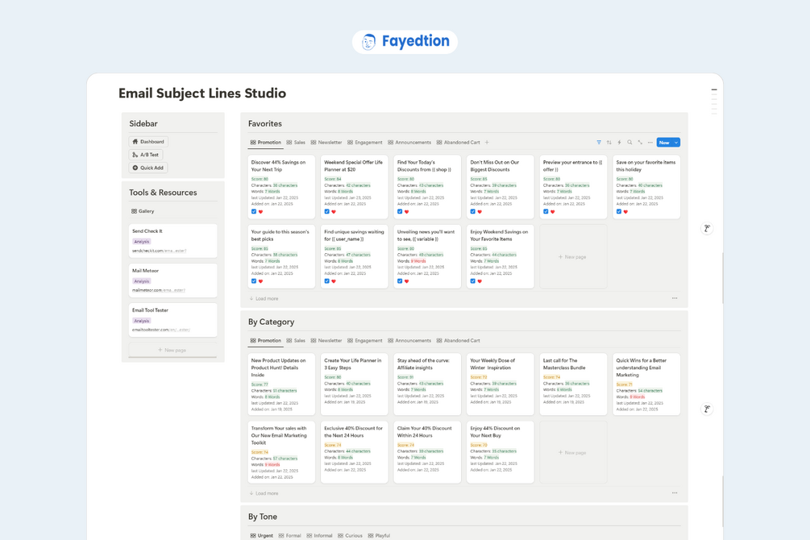Switch Favorites to the Sales tab
Viewport: 810px width, 540px height.
(x=296, y=143)
